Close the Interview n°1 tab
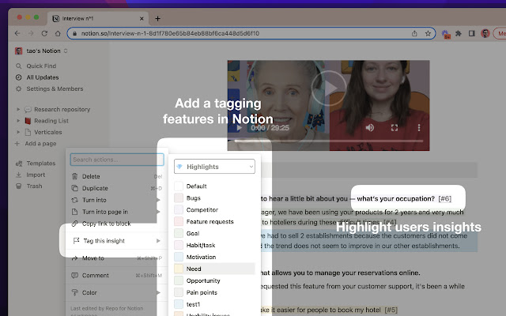The image size is (506, 316). pos(142,19)
